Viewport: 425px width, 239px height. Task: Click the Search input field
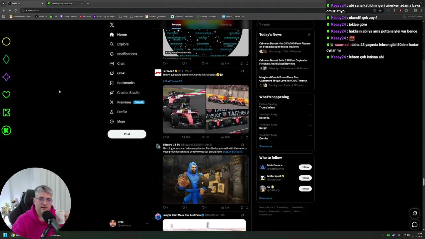pyautogui.click(x=285, y=25)
